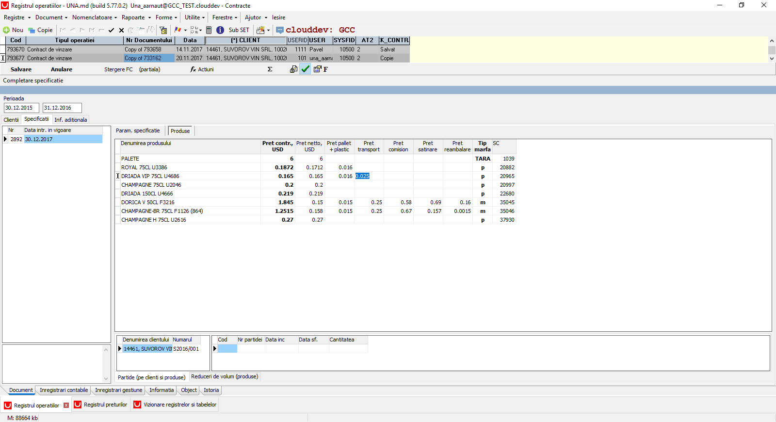Click the green checkmark confirm button
Viewport: 776px width, 422px height.
click(306, 69)
